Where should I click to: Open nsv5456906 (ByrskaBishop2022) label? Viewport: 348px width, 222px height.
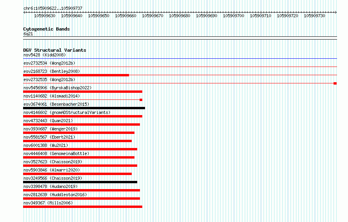pyautogui.click(x=57, y=88)
